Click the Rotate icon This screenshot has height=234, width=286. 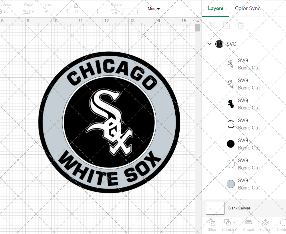point(114,11)
